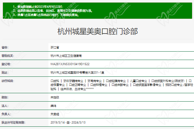Click the 口腔种植专业 specialty
This screenshot has width=194, height=129.
[99, 85]
